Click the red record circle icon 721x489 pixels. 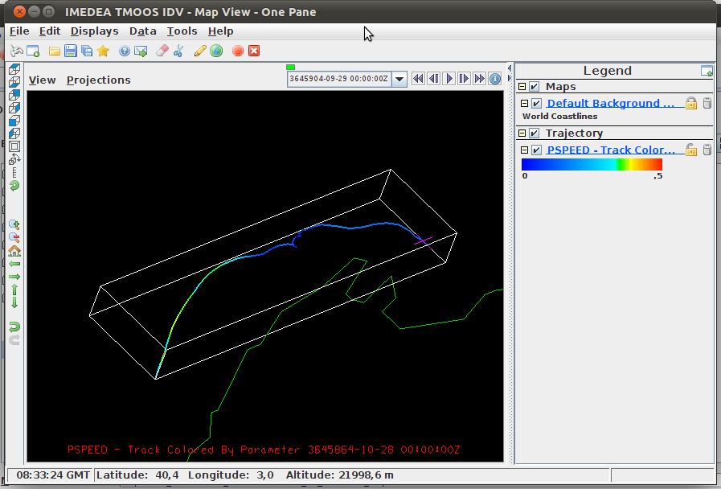point(238,51)
